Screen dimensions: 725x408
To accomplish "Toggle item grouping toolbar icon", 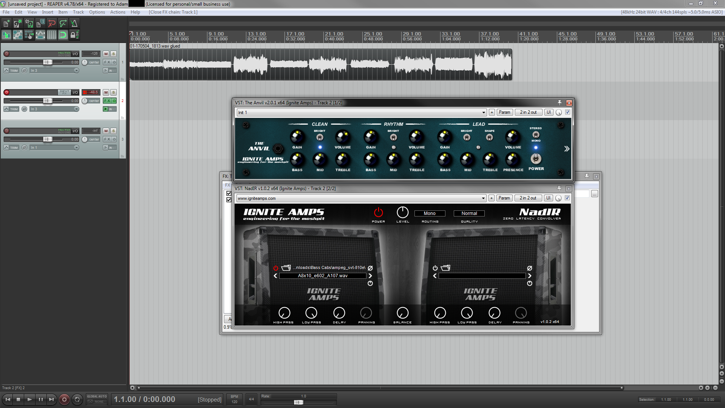I will (x=17, y=35).
